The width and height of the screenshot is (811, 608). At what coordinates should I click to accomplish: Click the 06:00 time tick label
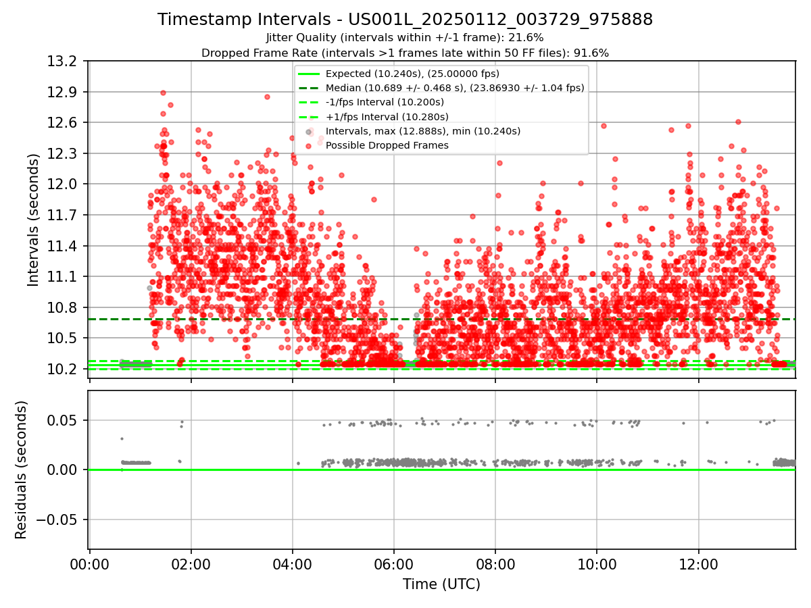(x=394, y=563)
